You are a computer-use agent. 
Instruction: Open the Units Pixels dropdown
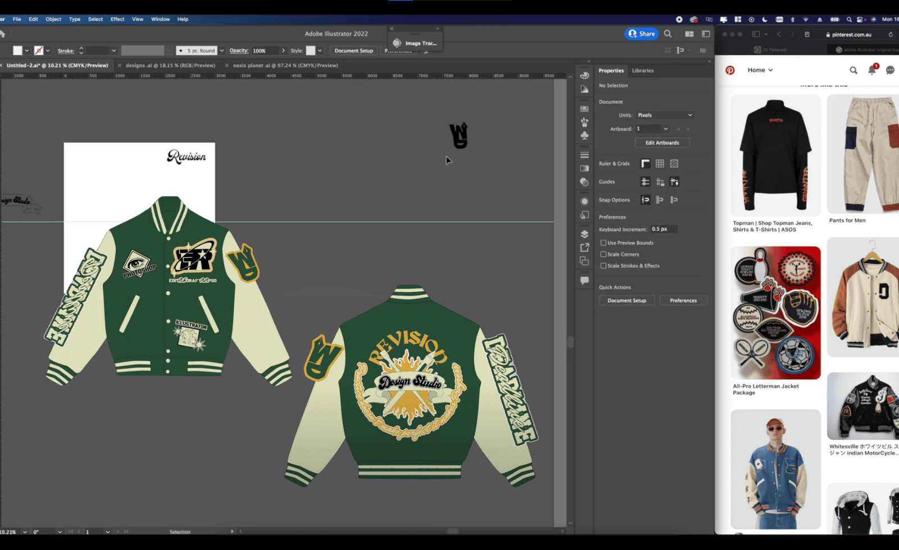click(x=665, y=115)
